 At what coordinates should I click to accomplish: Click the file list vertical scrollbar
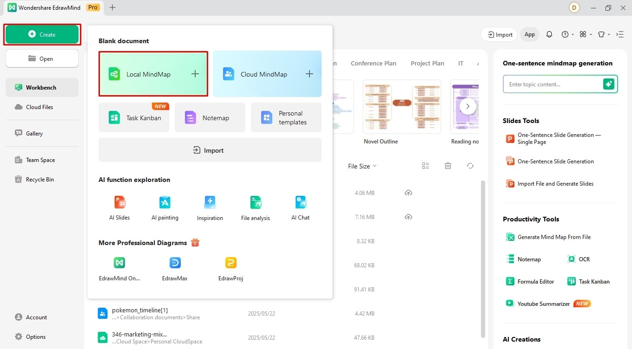482,259
